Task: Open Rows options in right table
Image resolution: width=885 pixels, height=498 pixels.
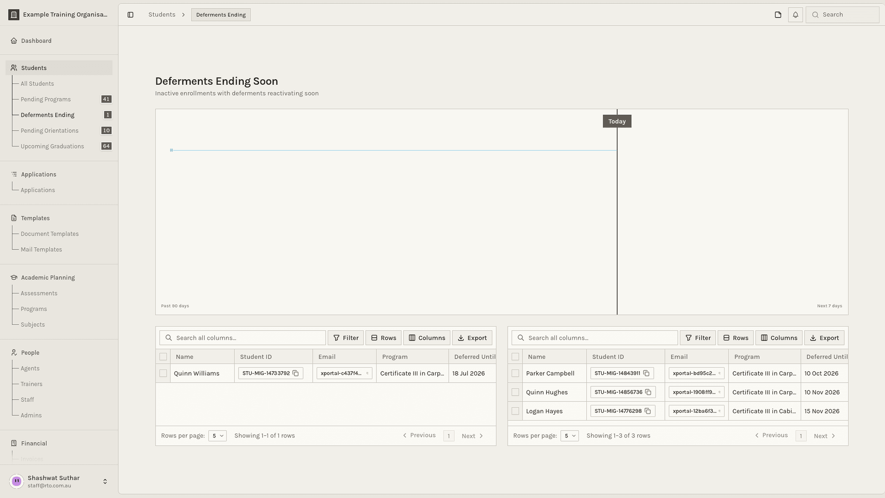Action: coord(736,338)
